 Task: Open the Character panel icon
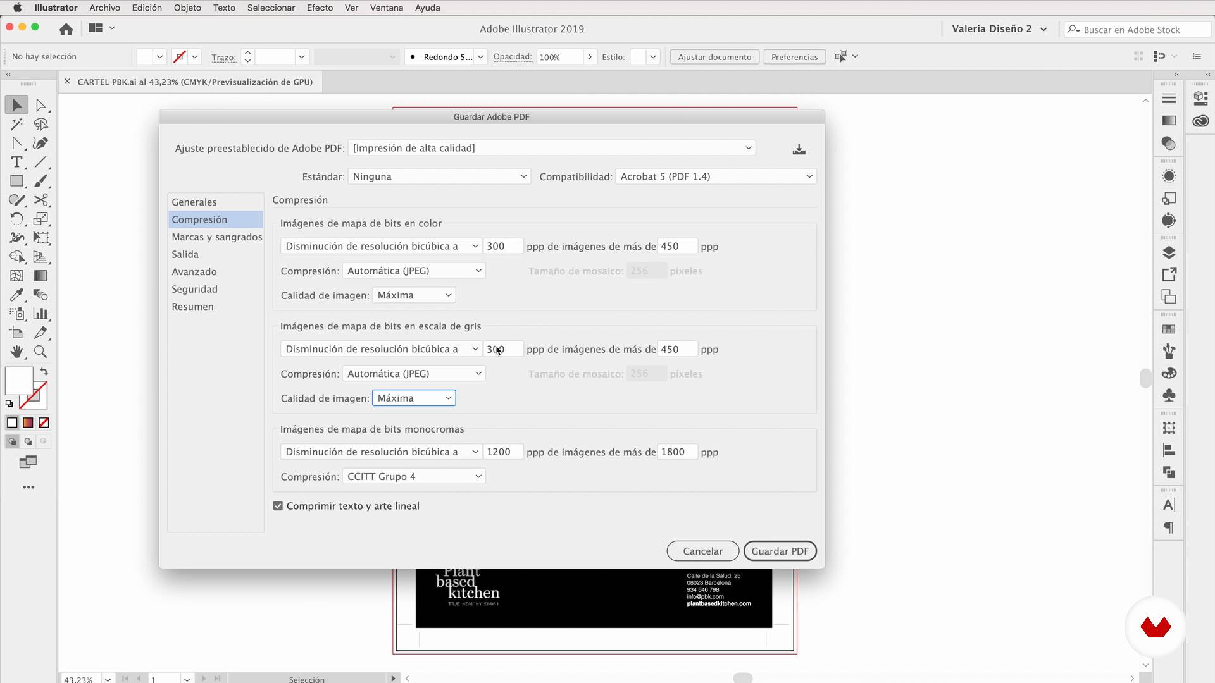1169,505
